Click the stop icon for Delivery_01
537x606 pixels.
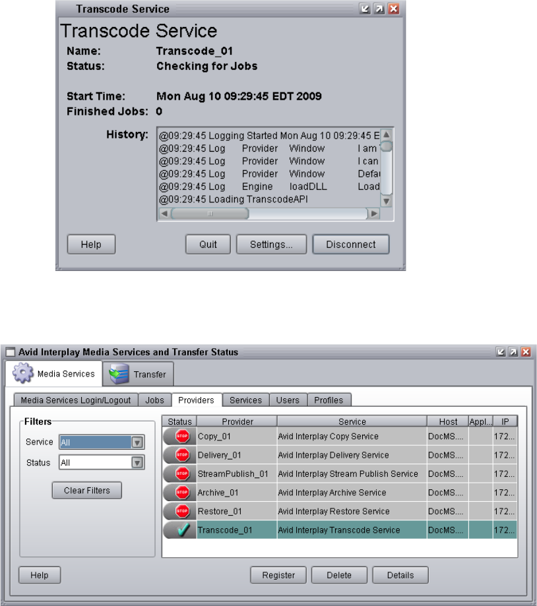[x=182, y=455]
